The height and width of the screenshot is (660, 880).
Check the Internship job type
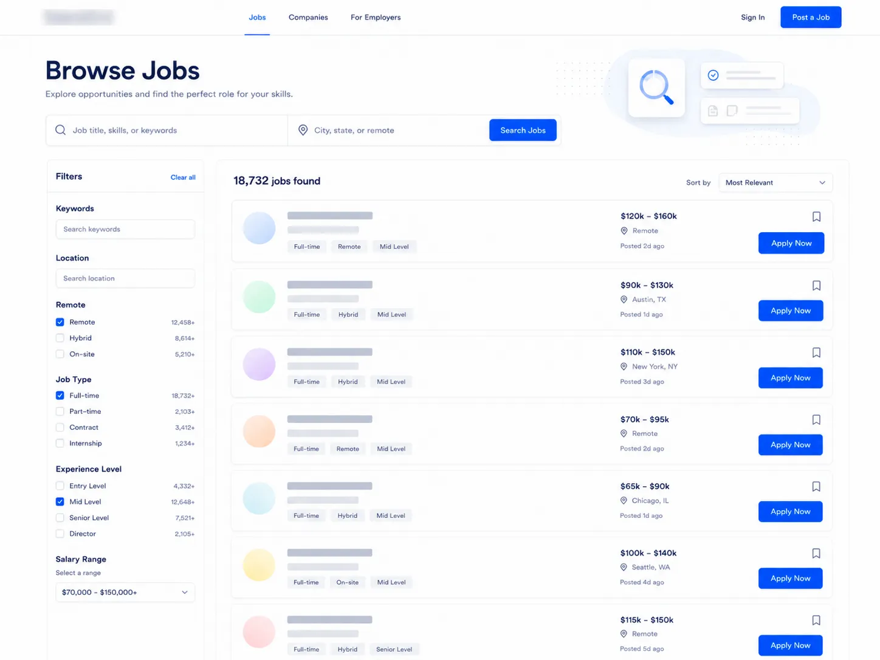pos(60,443)
